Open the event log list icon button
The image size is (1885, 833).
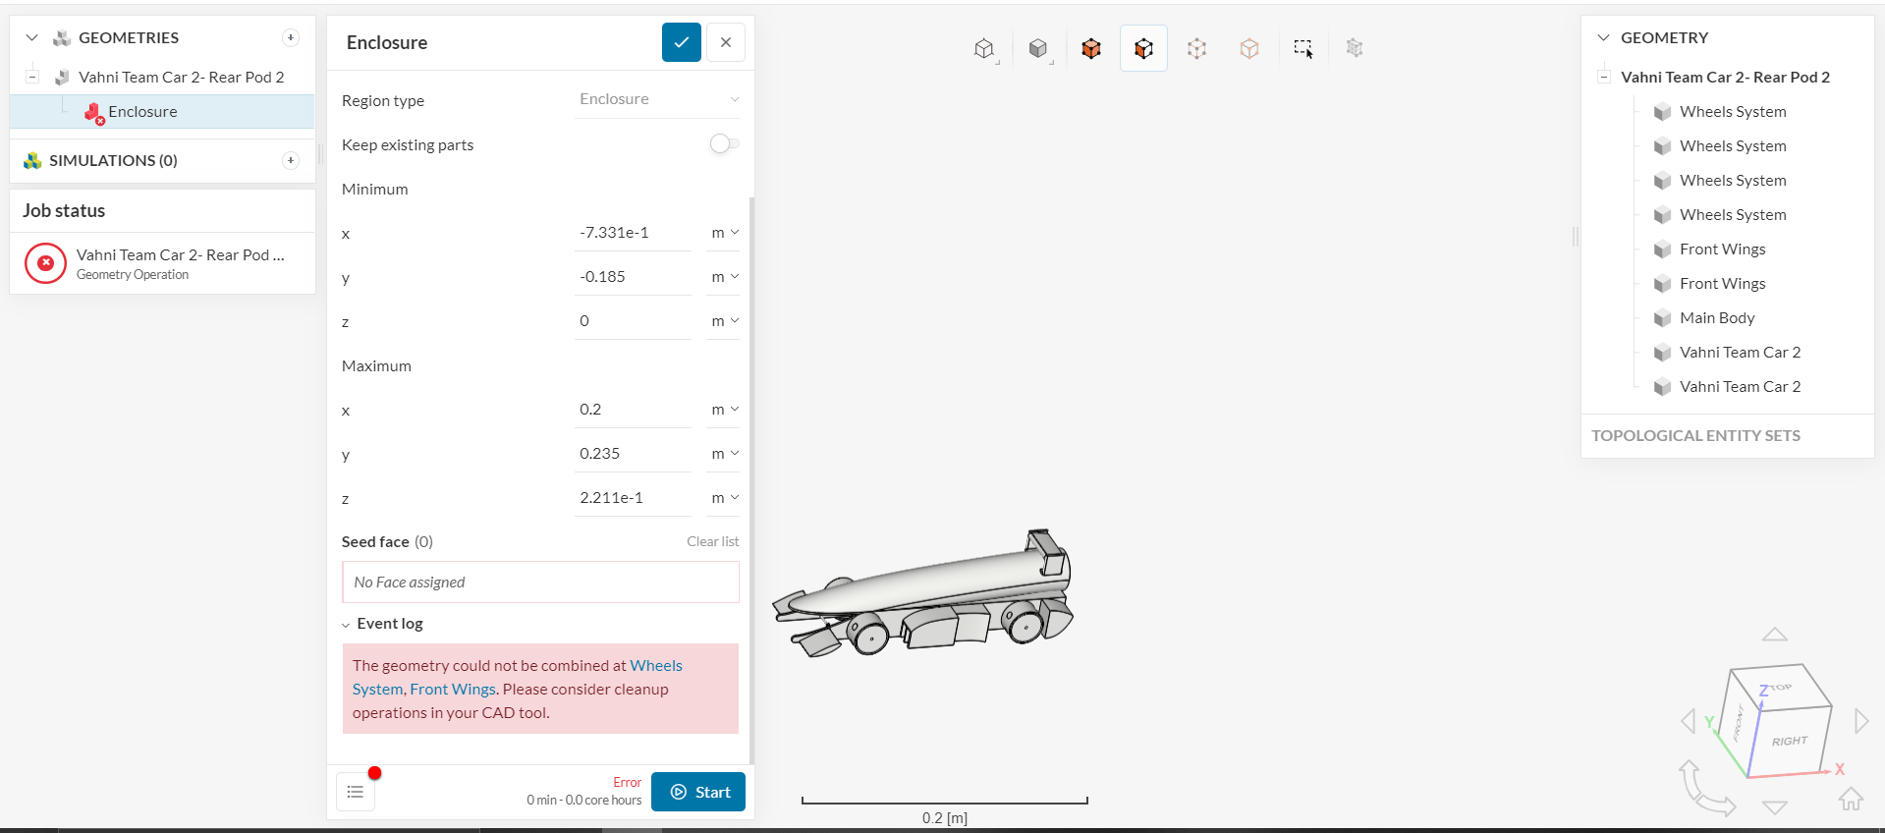[x=356, y=792]
